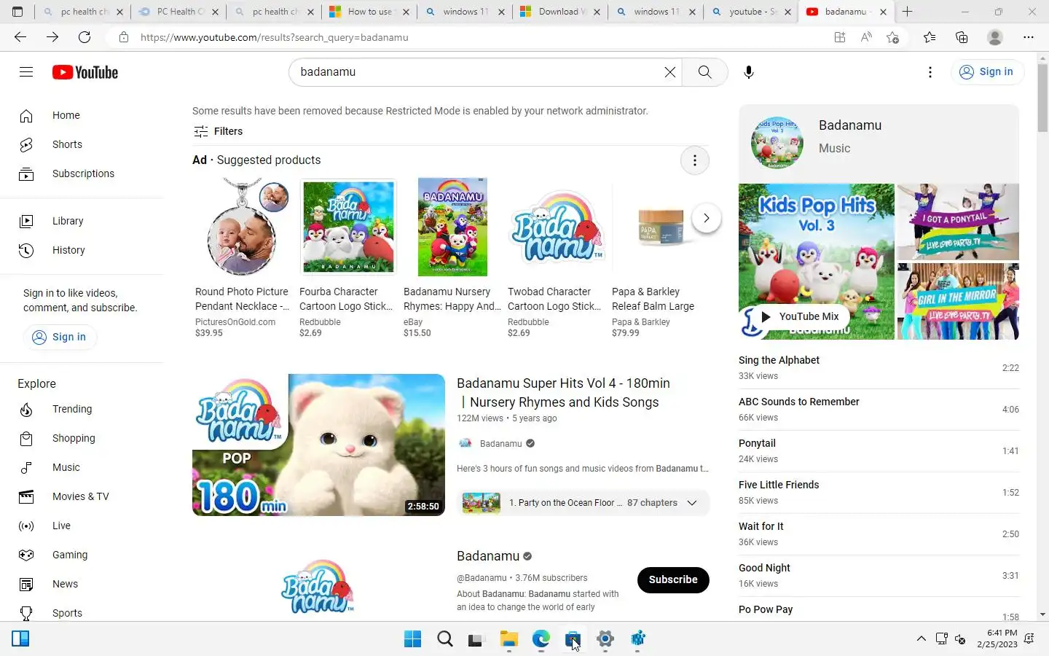Open Round Photo Picture Pendant Necklace product
This screenshot has width=1049, height=656.
pos(242,258)
